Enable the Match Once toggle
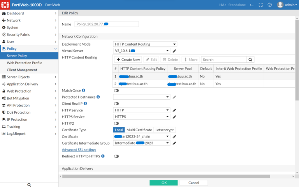The width and height of the screenshot is (299, 187). 116,90
